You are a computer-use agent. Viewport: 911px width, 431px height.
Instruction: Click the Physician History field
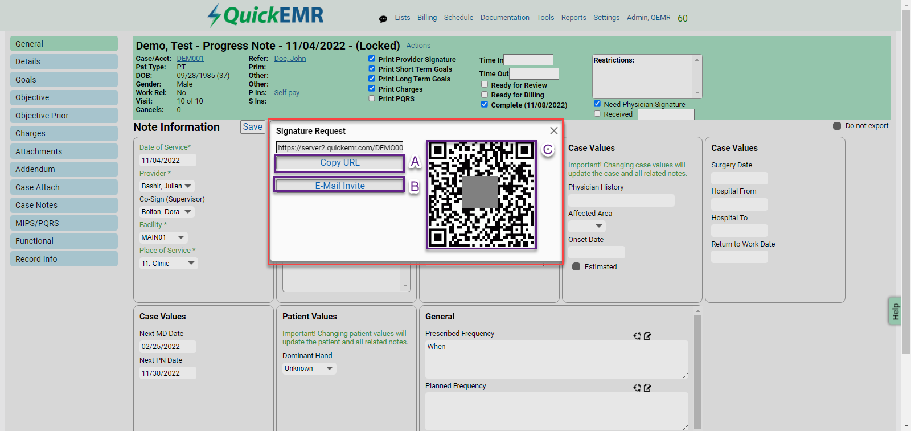[x=621, y=200]
